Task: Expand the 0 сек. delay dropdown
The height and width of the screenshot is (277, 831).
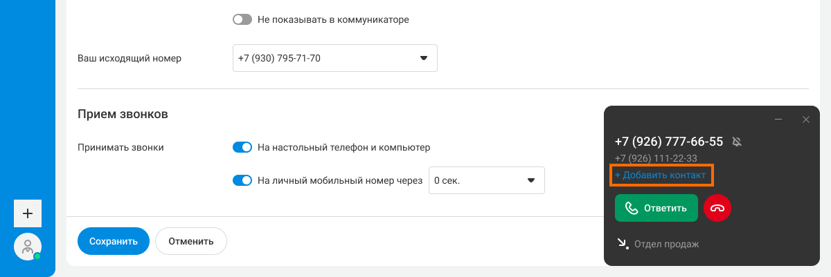Action: point(487,180)
